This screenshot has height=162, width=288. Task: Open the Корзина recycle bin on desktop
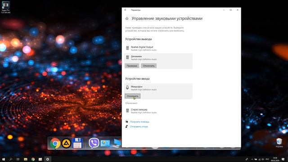click(x=279, y=143)
